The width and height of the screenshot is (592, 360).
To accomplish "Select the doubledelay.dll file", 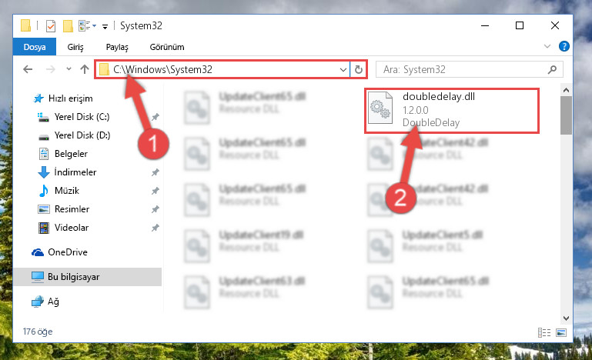I will (x=452, y=110).
